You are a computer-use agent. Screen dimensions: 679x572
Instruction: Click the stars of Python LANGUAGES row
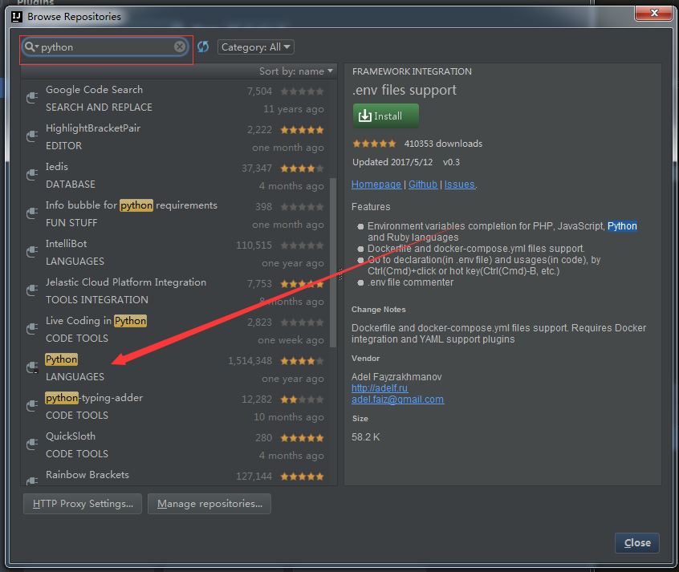302,361
